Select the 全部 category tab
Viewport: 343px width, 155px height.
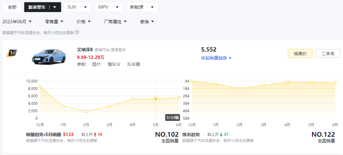[12, 7]
